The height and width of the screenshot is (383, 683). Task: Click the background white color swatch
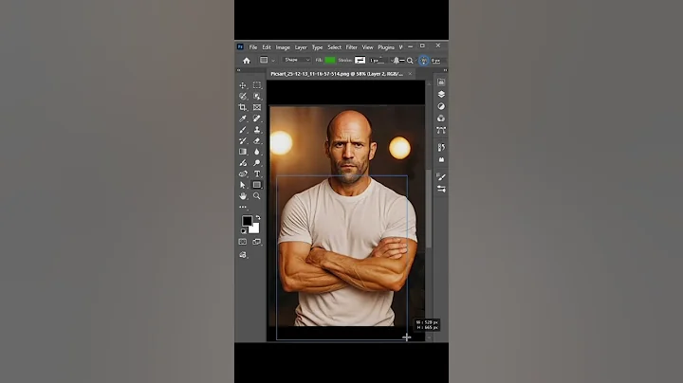[255, 229]
